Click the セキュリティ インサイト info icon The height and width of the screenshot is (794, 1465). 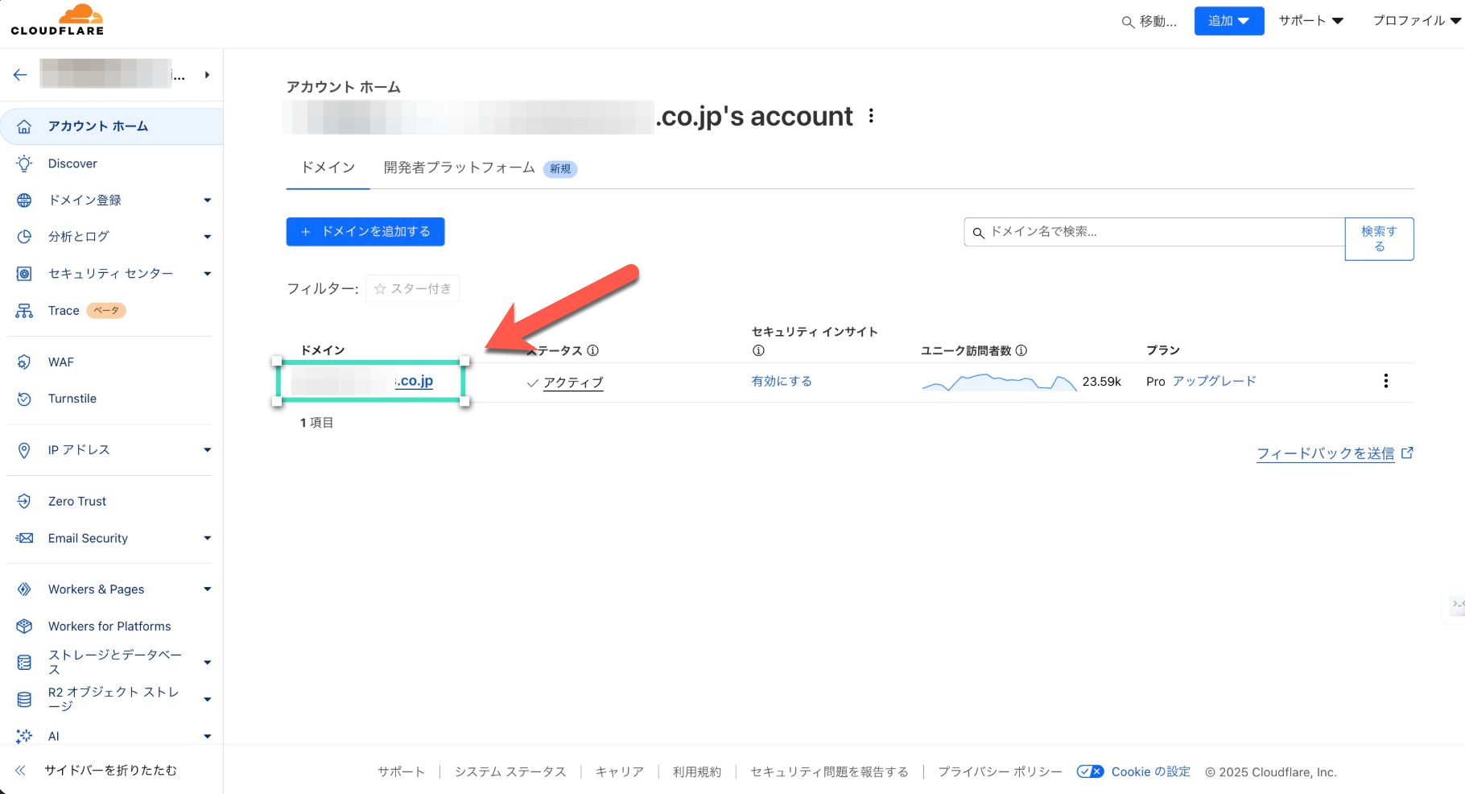758,350
